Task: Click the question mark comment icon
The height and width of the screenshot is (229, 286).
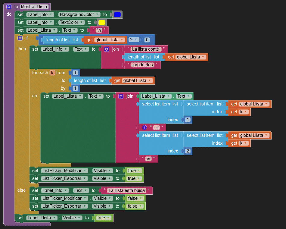Action: [x=144, y=127]
